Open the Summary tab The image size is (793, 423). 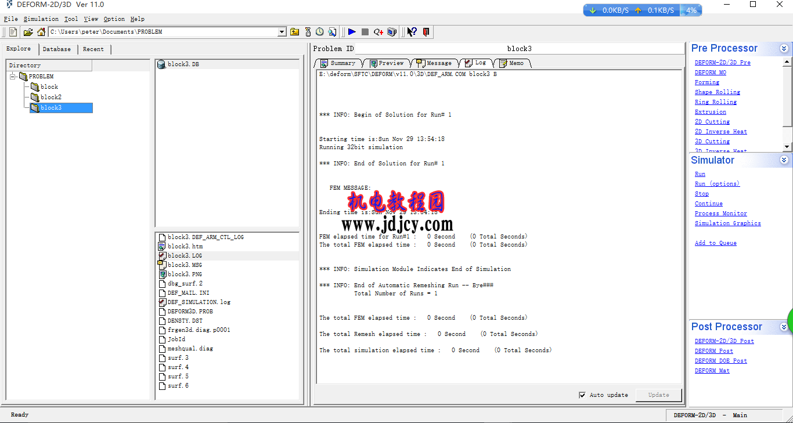pyautogui.click(x=338, y=63)
